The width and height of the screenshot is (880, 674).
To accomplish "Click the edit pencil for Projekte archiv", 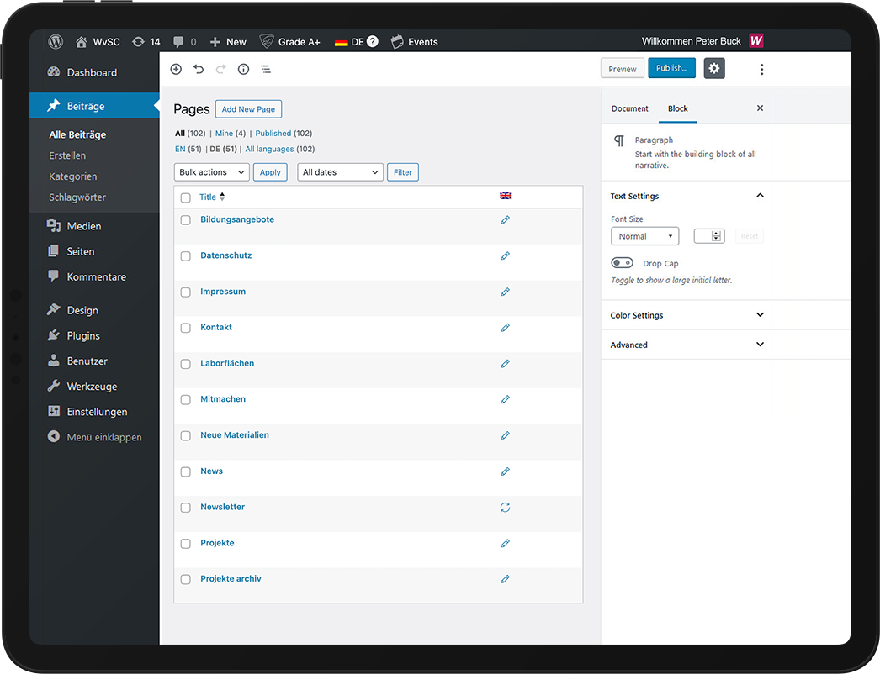I will pyautogui.click(x=505, y=579).
